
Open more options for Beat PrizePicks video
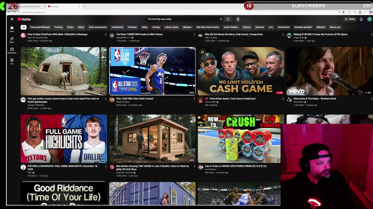click(x=106, y=35)
